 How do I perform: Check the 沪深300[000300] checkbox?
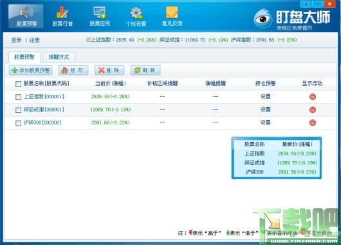tap(18, 123)
